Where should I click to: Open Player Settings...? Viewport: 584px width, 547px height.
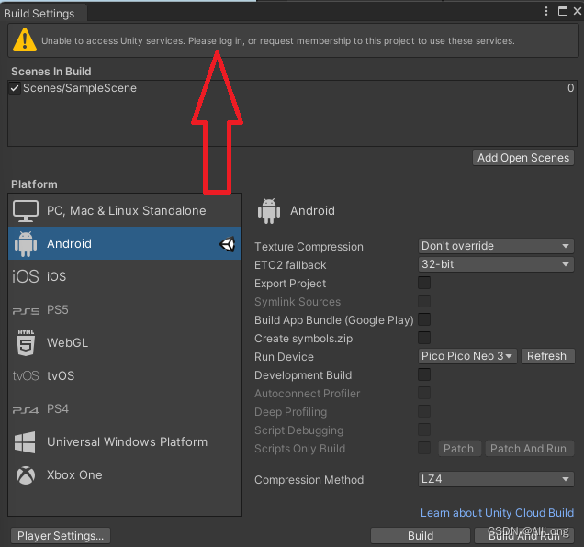(61, 535)
